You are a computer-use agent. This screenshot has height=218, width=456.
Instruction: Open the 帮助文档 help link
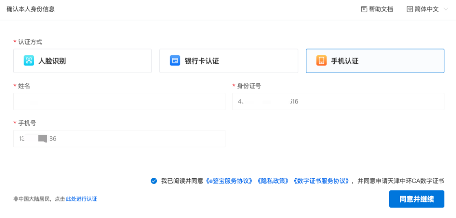pyautogui.click(x=381, y=9)
